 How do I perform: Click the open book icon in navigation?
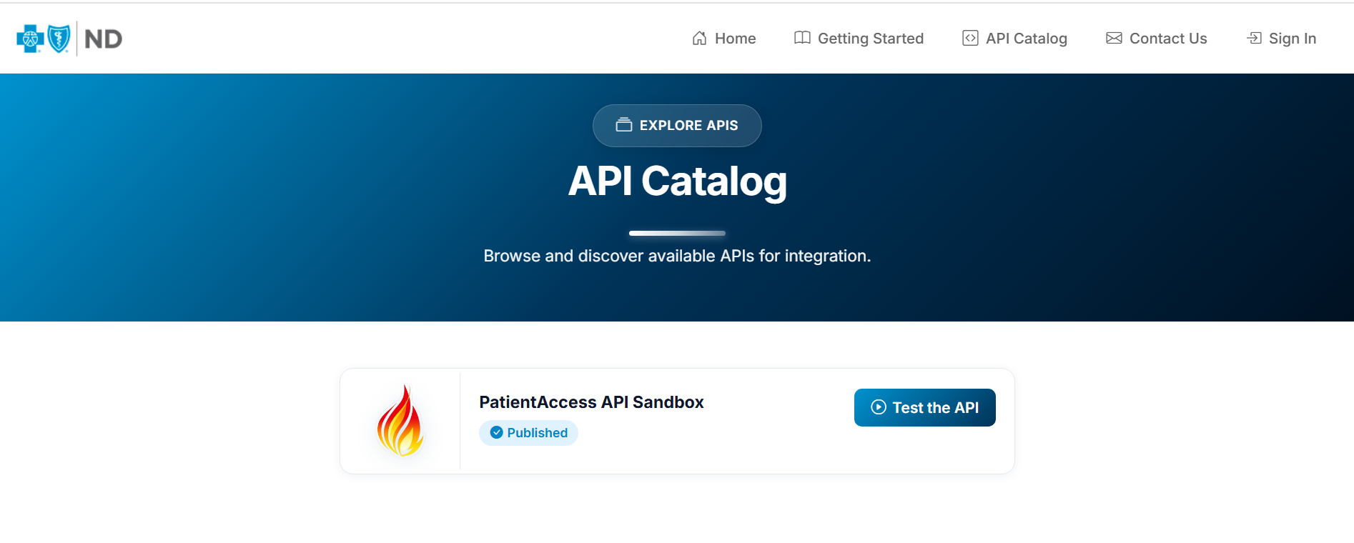[x=802, y=38]
